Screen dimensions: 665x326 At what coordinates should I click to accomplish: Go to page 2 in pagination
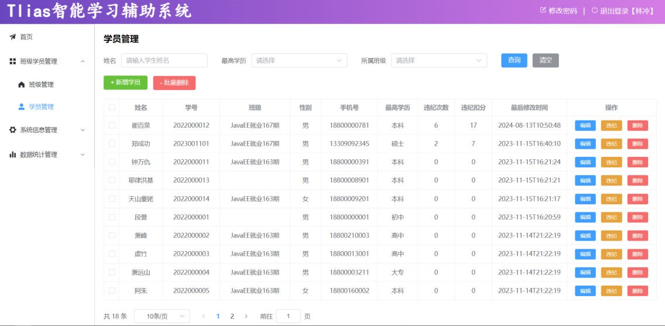pyautogui.click(x=232, y=316)
